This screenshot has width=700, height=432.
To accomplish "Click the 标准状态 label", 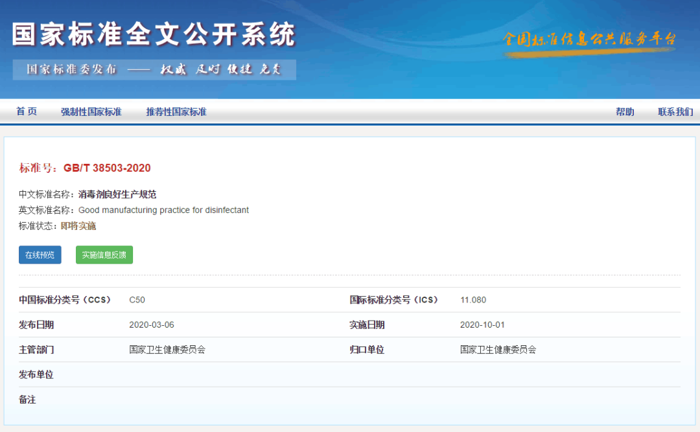I will [38, 226].
